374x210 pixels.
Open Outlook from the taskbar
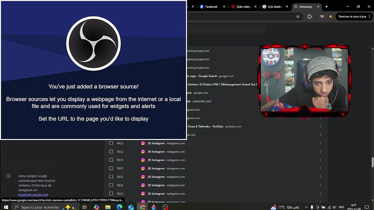click(131, 207)
